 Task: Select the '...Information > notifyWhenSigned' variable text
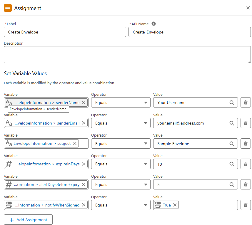tap(47, 205)
